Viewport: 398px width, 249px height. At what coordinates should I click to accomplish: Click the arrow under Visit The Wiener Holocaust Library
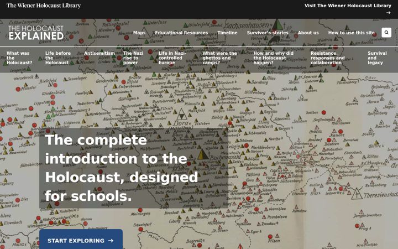[x=389, y=13]
